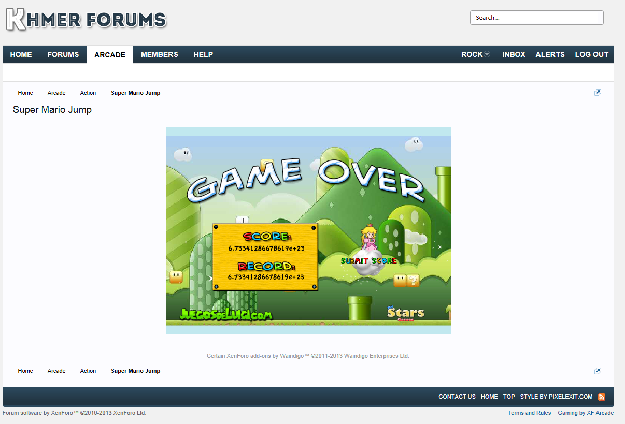The image size is (625, 424).
Task: Click Home in the upper breadcrumb
Action: click(x=25, y=93)
